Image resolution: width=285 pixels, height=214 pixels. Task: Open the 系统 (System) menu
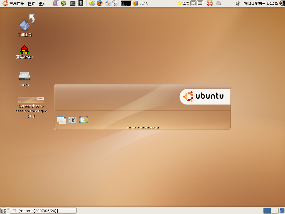tap(43, 3)
